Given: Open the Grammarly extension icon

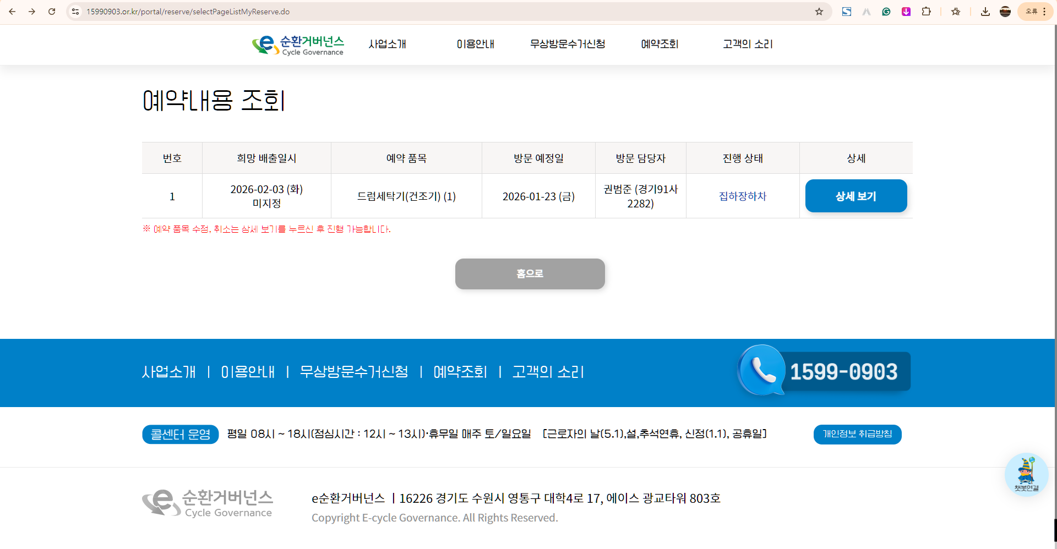Looking at the screenshot, I should pos(886,12).
